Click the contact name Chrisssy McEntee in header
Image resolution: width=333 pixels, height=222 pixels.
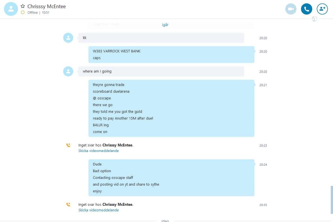(x=47, y=6)
